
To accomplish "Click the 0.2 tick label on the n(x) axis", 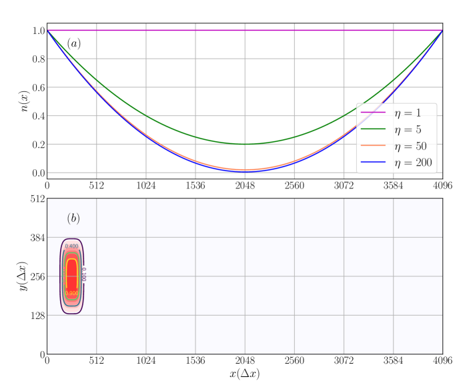I will [x=39, y=145].
